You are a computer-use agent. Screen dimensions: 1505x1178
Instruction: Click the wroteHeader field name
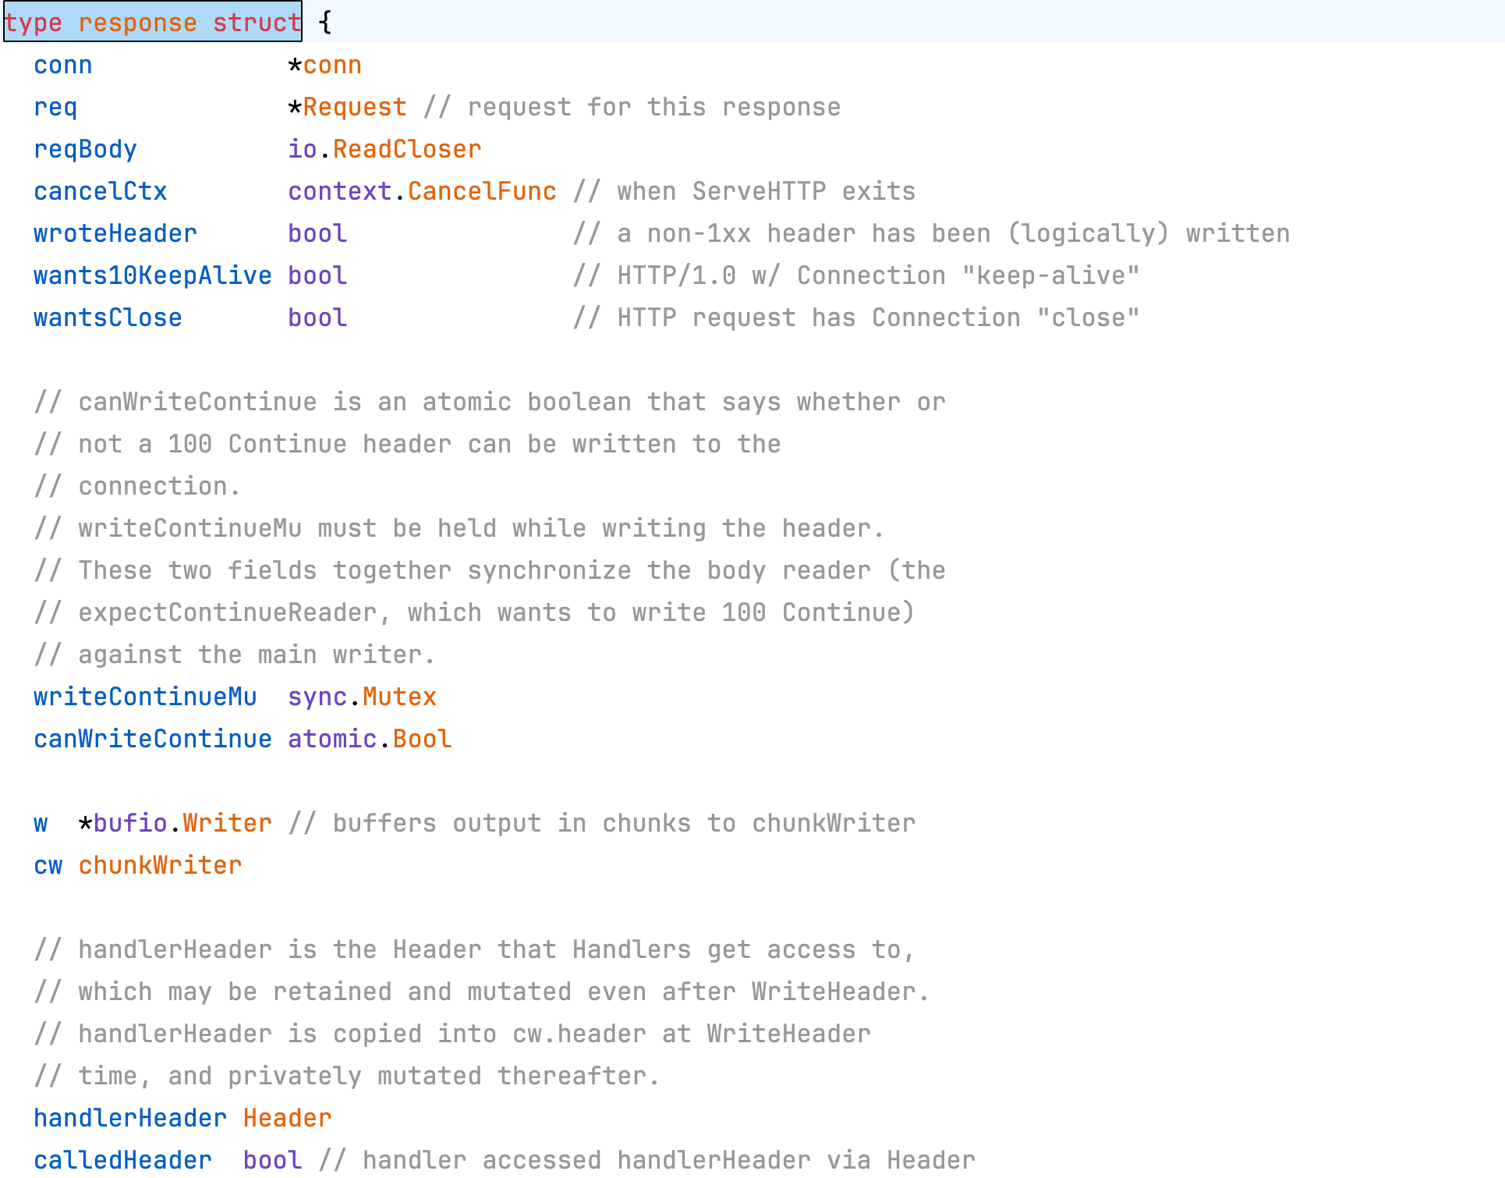pyautogui.click(x=115, y=233)
